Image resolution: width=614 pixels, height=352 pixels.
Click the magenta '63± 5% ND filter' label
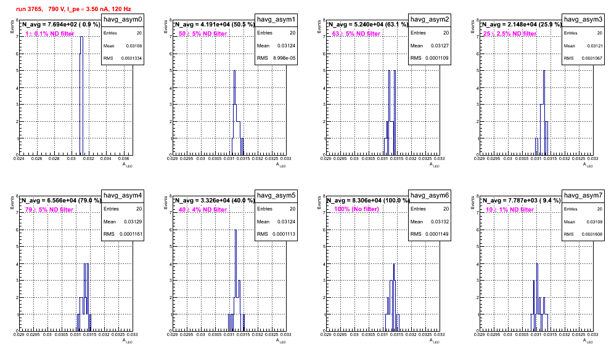click(x=356, y=34)
